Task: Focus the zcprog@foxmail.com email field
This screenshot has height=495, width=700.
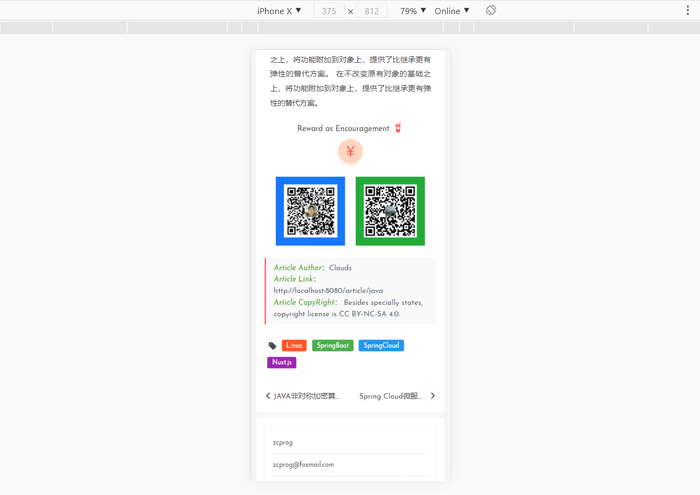Action: pos(350,465)
